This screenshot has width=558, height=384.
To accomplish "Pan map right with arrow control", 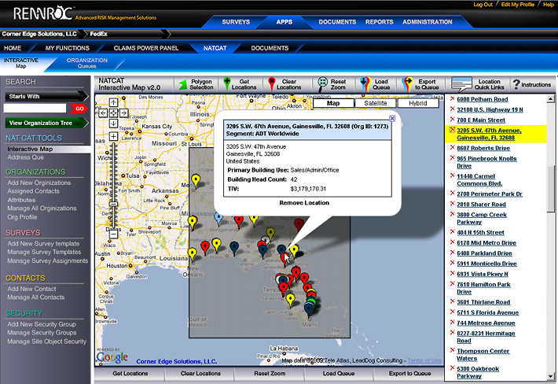I will pyautogui.click(x=123, y=113).
